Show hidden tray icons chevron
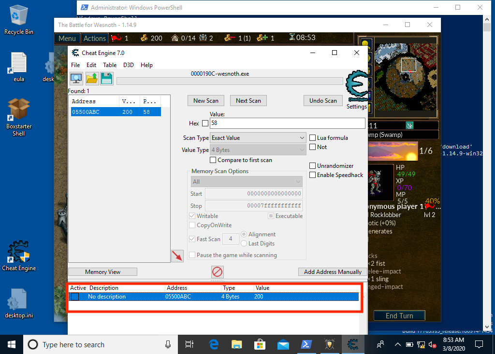Image resolution: width=495 pixels, height=354 pixels. point(398,344)
